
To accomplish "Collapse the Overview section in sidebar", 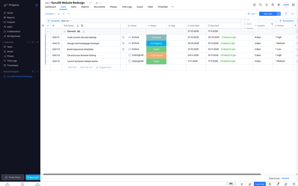I will click(2, 42).
